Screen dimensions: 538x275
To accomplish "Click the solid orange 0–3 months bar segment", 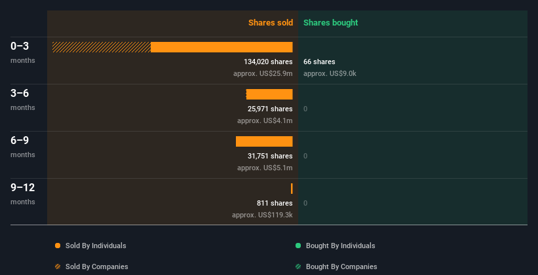I will coord(221,47).
